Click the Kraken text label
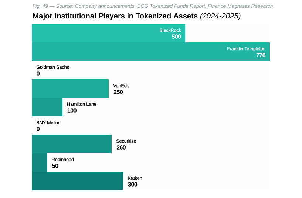The width and height of the screenshot is (302, 198). (x=135, y=178)
